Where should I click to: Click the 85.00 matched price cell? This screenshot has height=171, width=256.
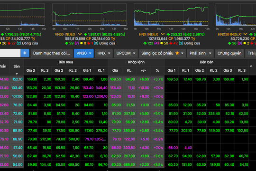(115, 105)
